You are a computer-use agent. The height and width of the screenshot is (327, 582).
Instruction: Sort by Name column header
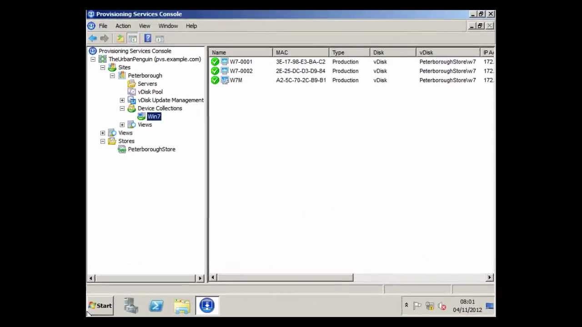(241, 53)
